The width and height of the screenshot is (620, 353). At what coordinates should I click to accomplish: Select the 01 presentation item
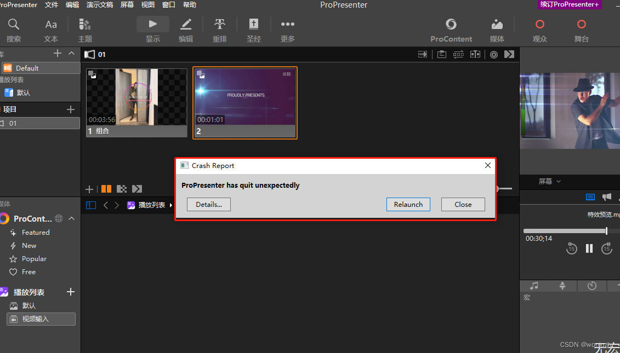point(39,123)
